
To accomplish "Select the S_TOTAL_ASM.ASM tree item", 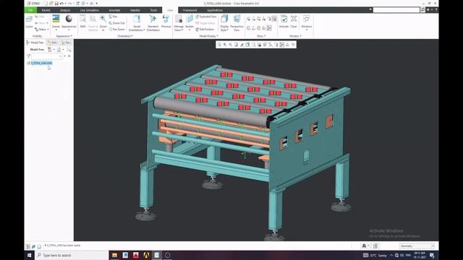I will pos(42,63).
